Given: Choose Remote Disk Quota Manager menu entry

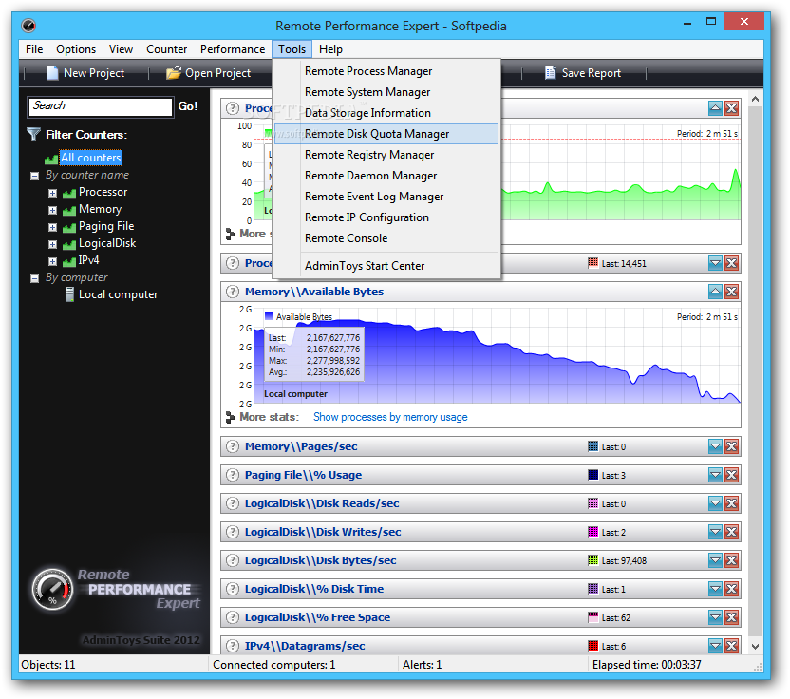Looking at the screenshot, I should (x=386, y=134).
